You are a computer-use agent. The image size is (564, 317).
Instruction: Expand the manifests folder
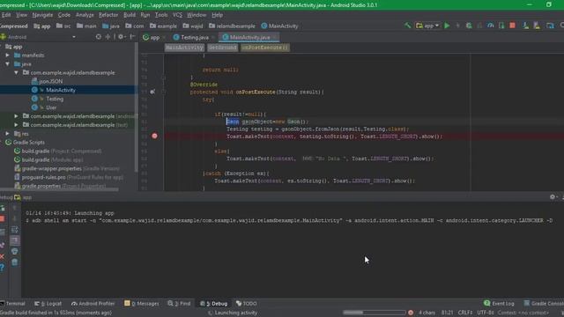(x=7, y=55)
